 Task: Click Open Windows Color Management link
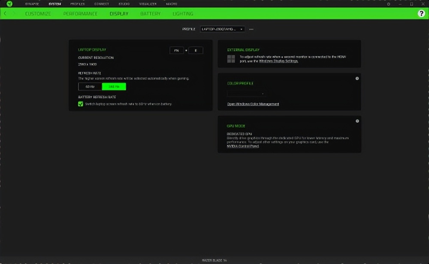point(253,104)
